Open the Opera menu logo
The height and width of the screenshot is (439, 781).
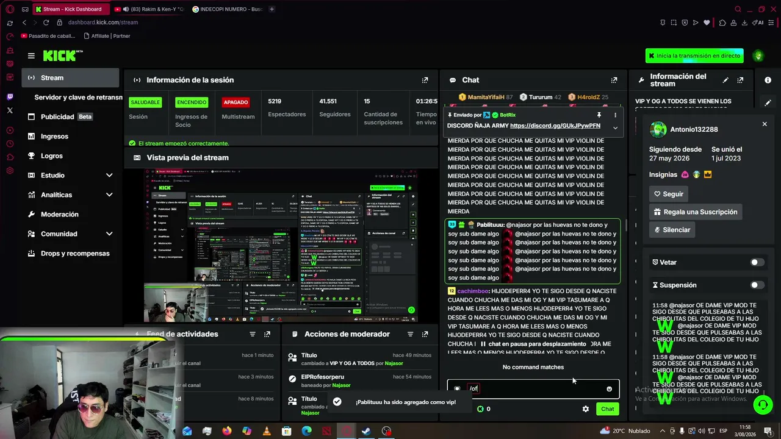pos(10,9)
